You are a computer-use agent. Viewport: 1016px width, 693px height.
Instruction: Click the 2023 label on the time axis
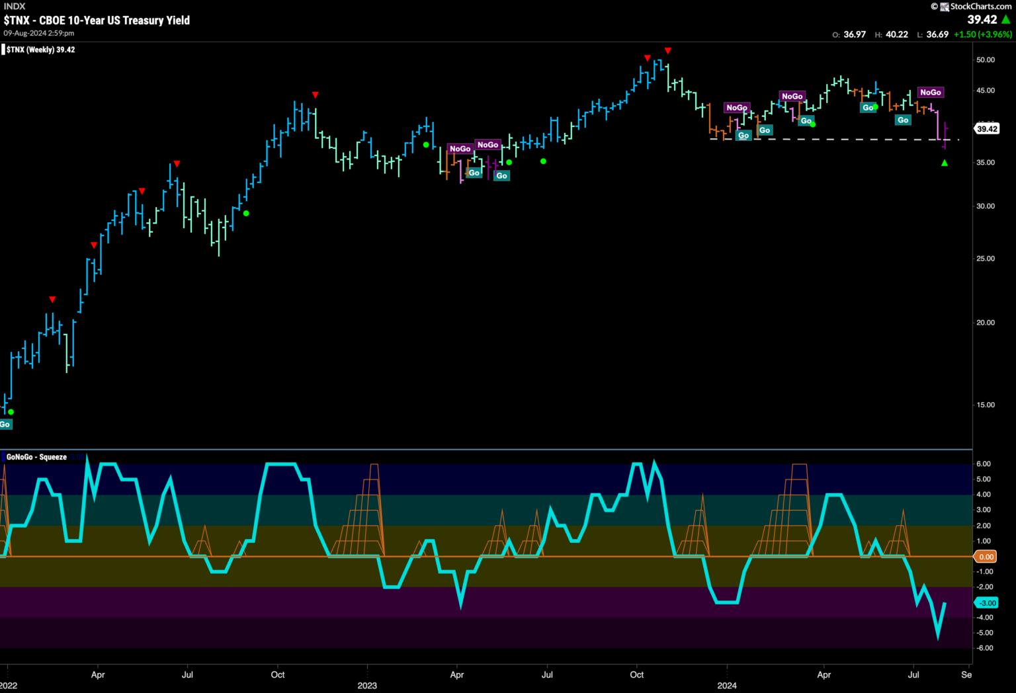(366, 686)
